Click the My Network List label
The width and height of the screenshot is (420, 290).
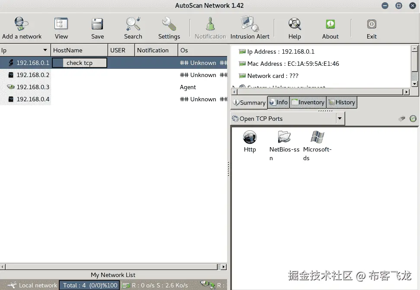pos(113,275)
